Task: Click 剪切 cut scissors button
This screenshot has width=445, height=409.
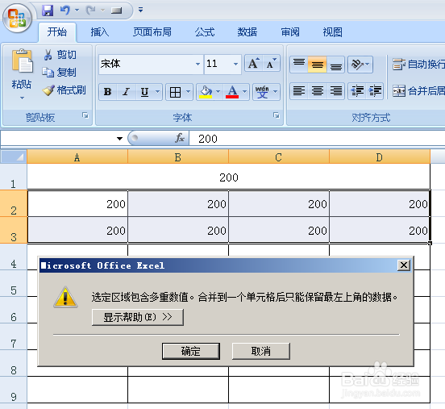Action: (x=60, y=55)
